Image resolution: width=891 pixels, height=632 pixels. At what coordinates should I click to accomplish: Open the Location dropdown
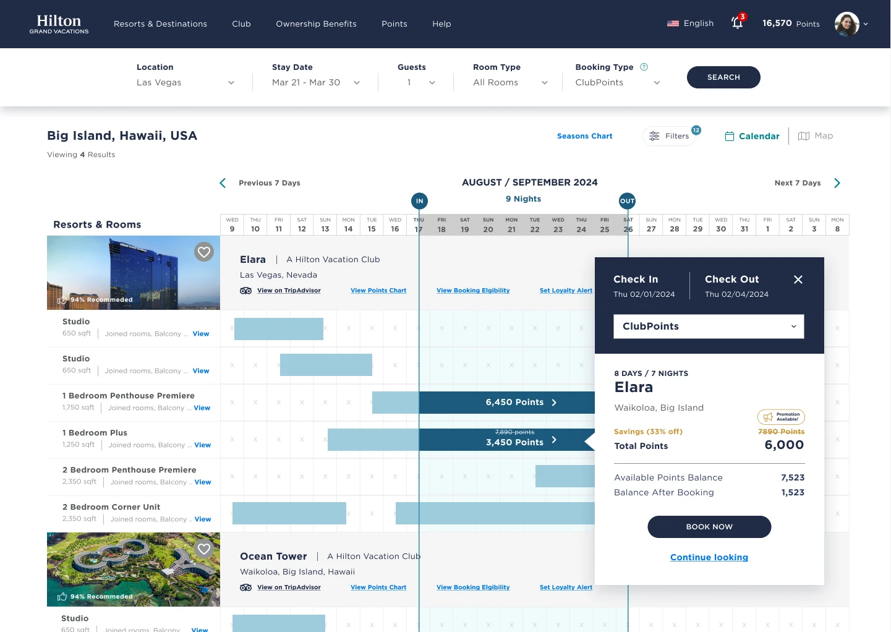(x=185, y=82)
